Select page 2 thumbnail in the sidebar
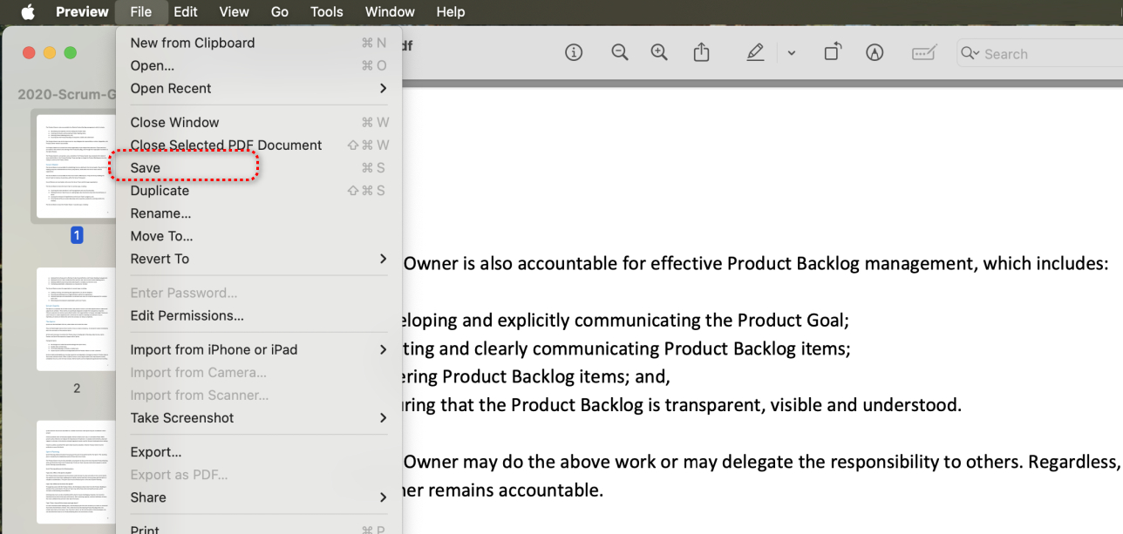Screen dimensions: 1123x534 coord(76,320)
